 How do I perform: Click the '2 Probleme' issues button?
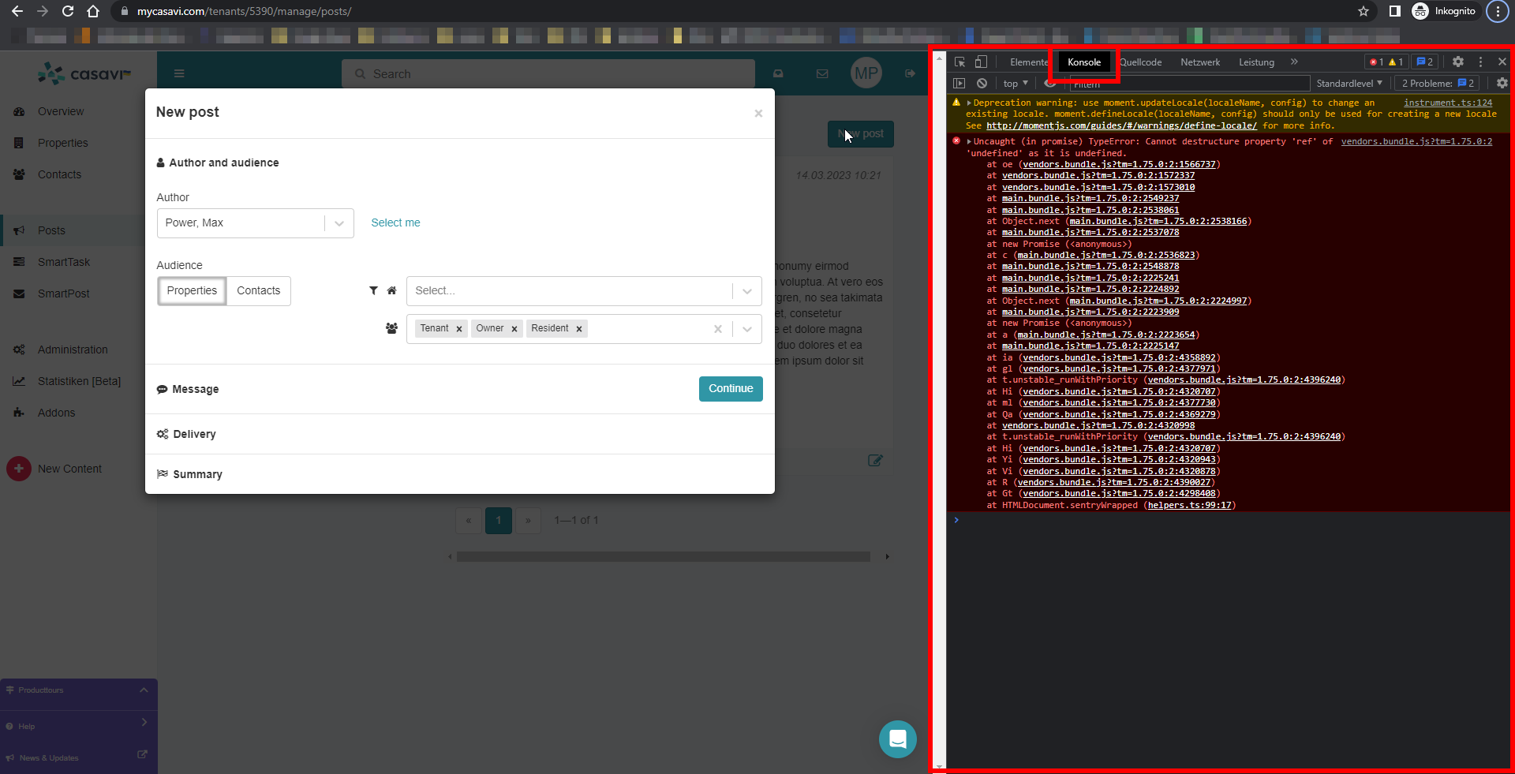click(1438, 84)
